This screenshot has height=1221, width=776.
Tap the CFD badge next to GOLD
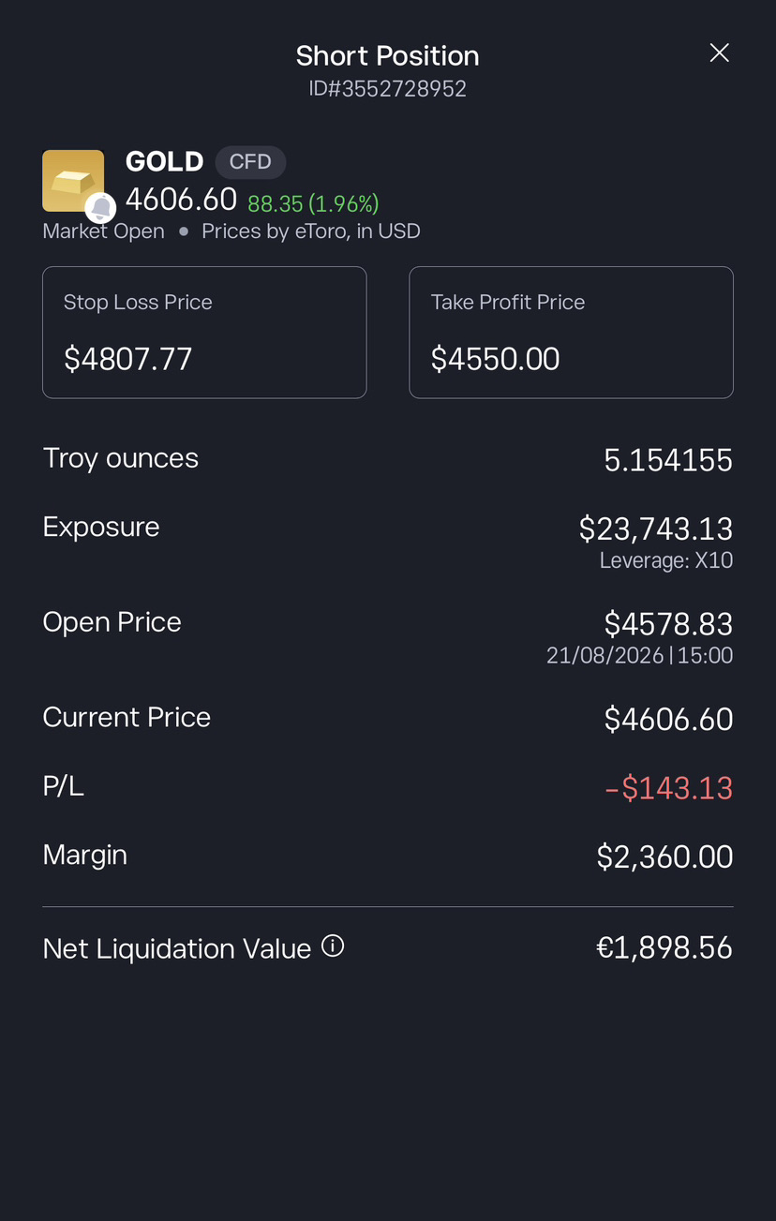250,162
